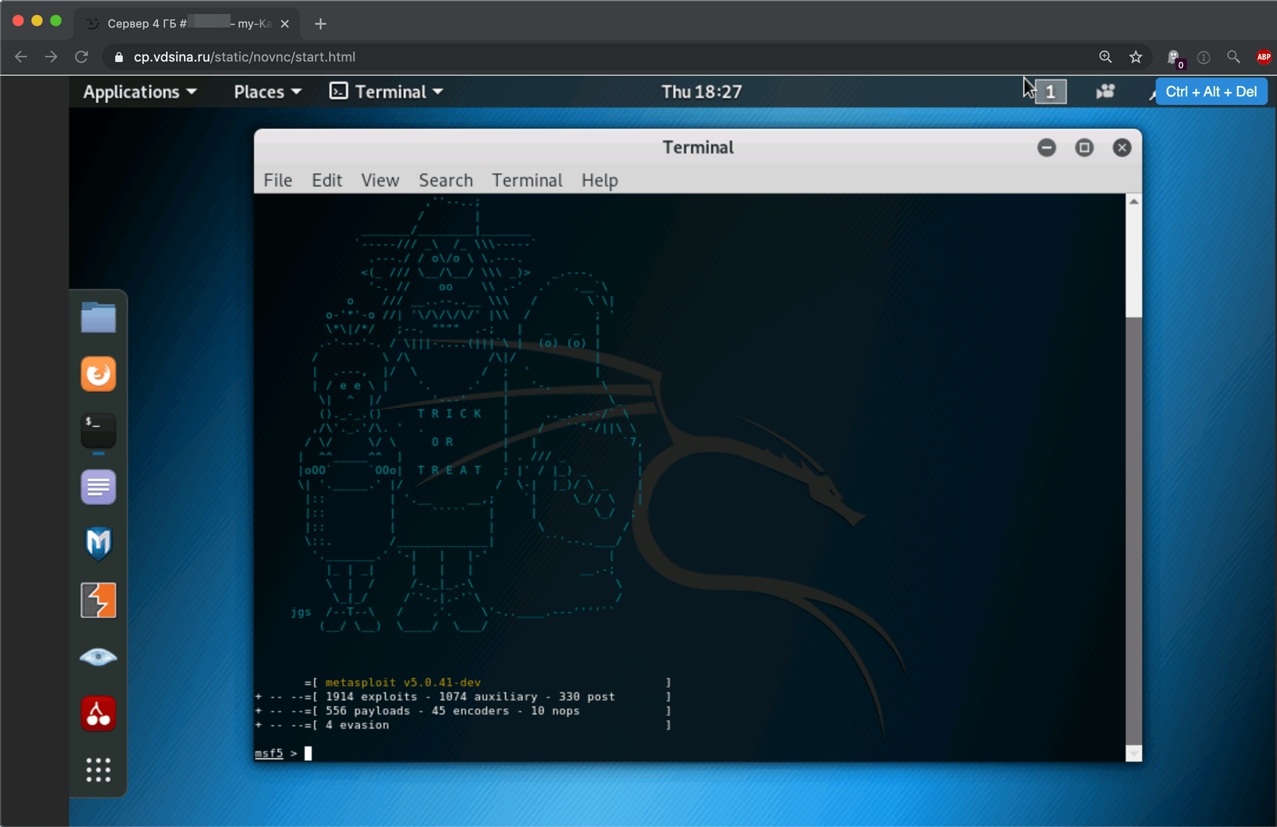This screenshot has width=1277, height=827.
Task: Open the Edit menu in Terminal
Action: (327, 180)
